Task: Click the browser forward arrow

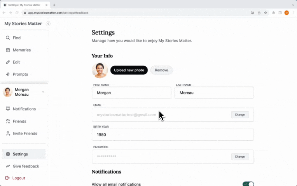Action: tap(10, 13)
